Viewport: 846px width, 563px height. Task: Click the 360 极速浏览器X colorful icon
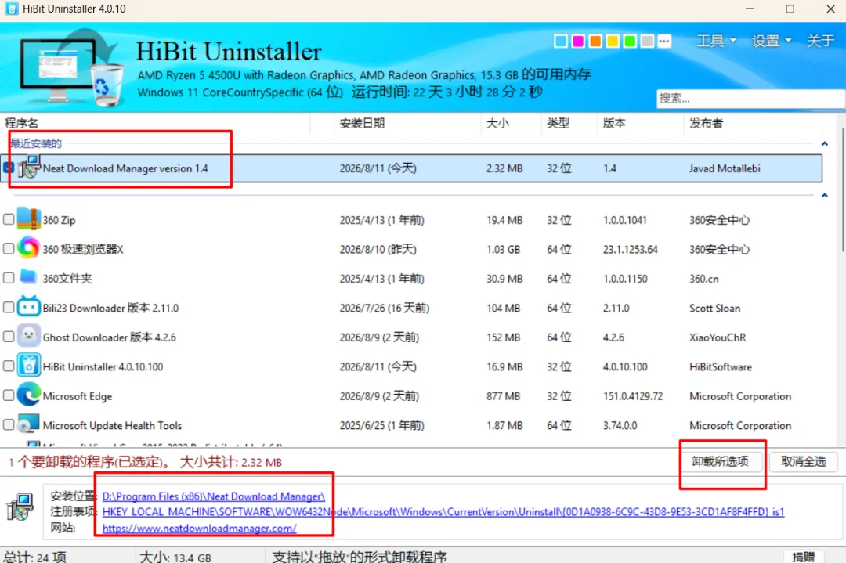click(29, 248)
